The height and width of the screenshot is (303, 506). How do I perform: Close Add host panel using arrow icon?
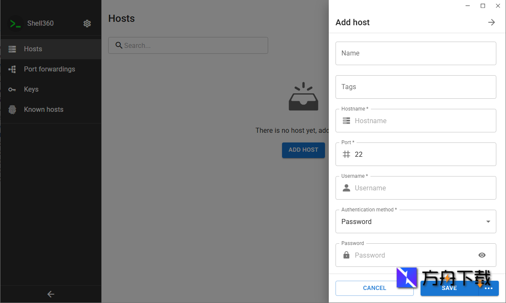491,22
